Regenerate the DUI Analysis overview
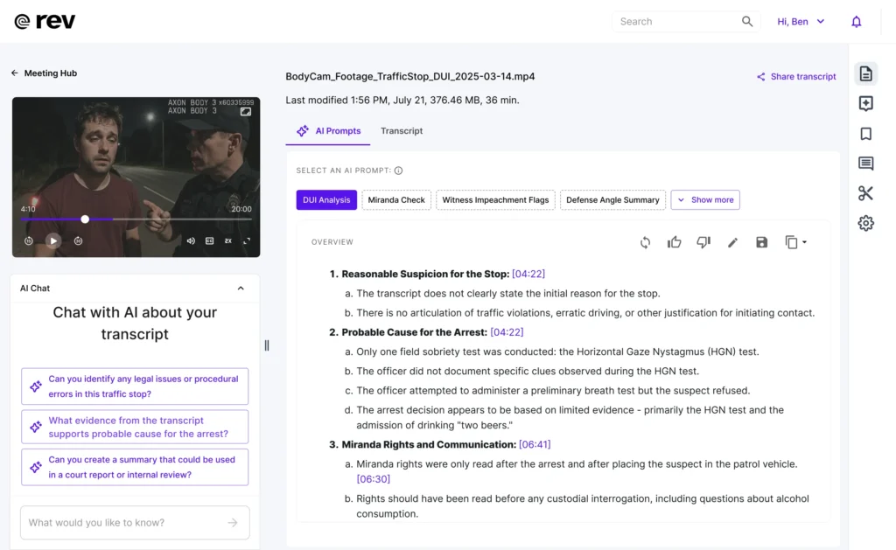 tap(645, 242)
